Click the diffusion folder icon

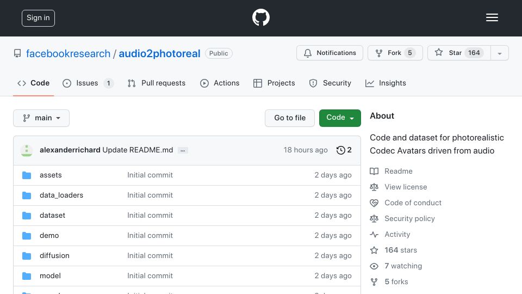(x=27, y=256)
